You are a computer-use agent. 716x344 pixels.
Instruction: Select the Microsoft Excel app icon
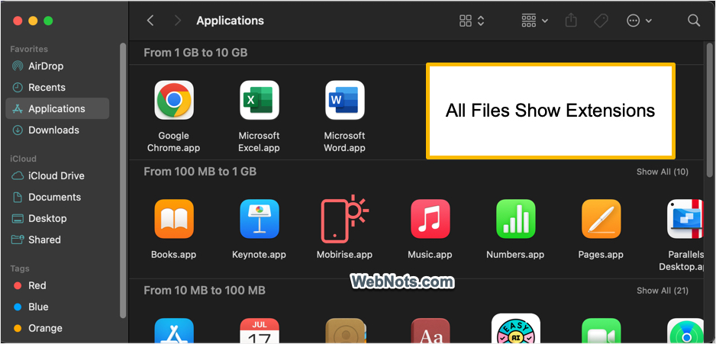[x=260, y=100]
